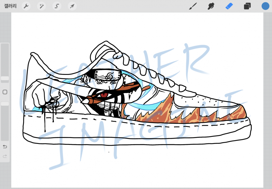272x189 pixels.
Task: Activate the Selection tool
Action: click(x=57, y=6)
